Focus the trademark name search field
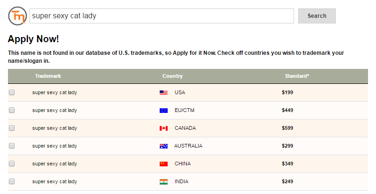 tap(162, 16)
